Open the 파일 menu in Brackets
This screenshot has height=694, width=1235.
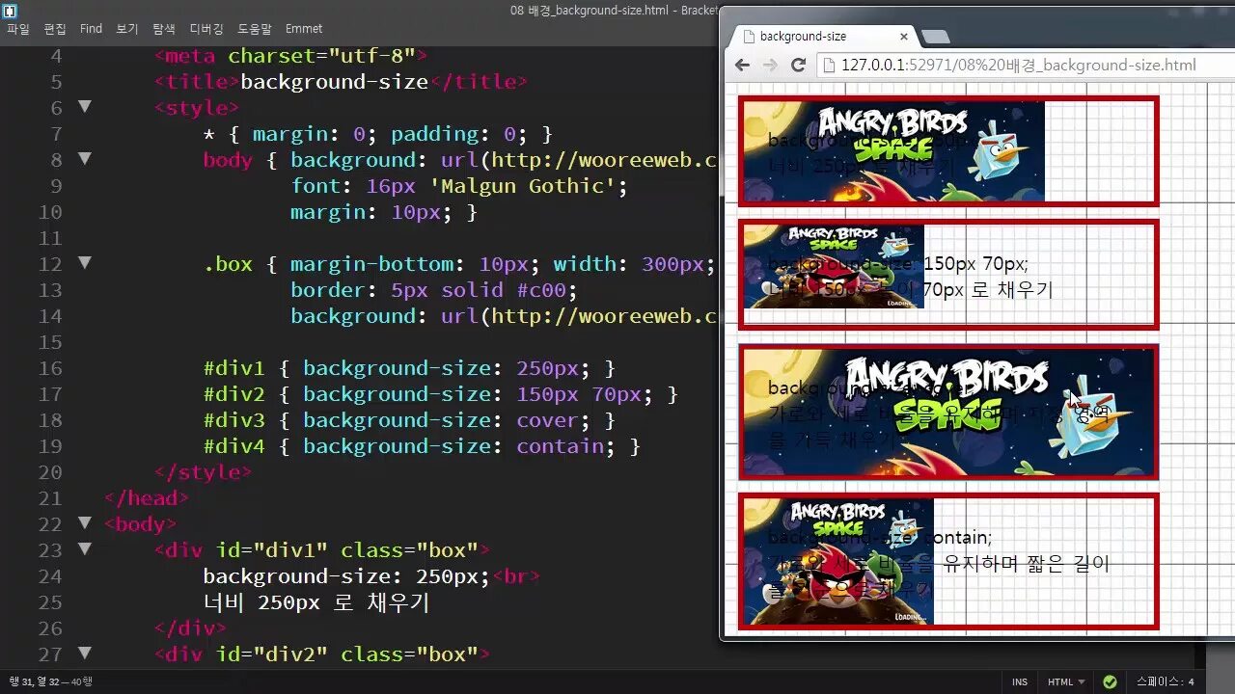pos(18,29)
